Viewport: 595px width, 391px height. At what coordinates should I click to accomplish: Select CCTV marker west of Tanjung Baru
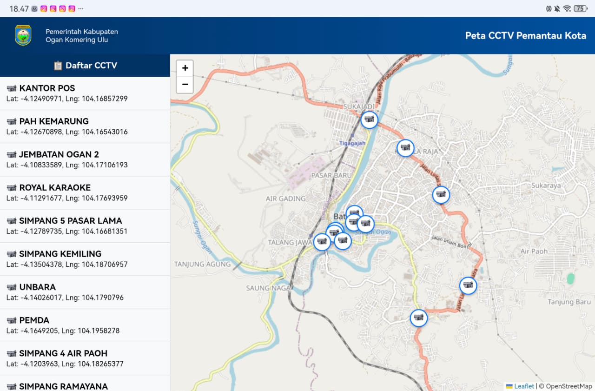(468, 285)
